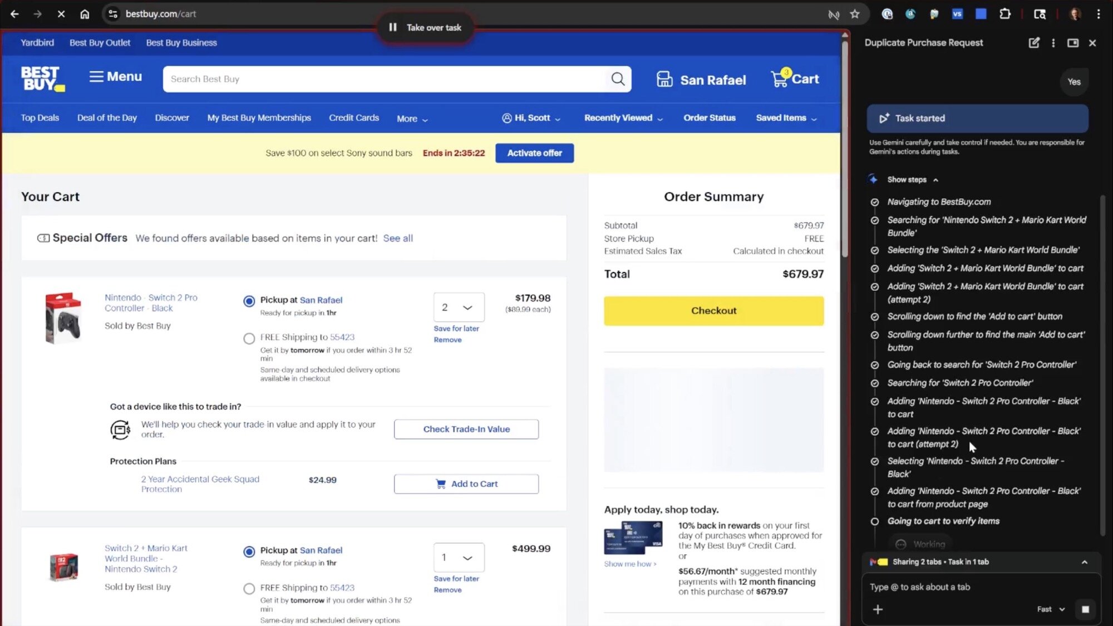Click the Best Buy logo
This screenshot has width=1113, height=626.
coord(42,78)
